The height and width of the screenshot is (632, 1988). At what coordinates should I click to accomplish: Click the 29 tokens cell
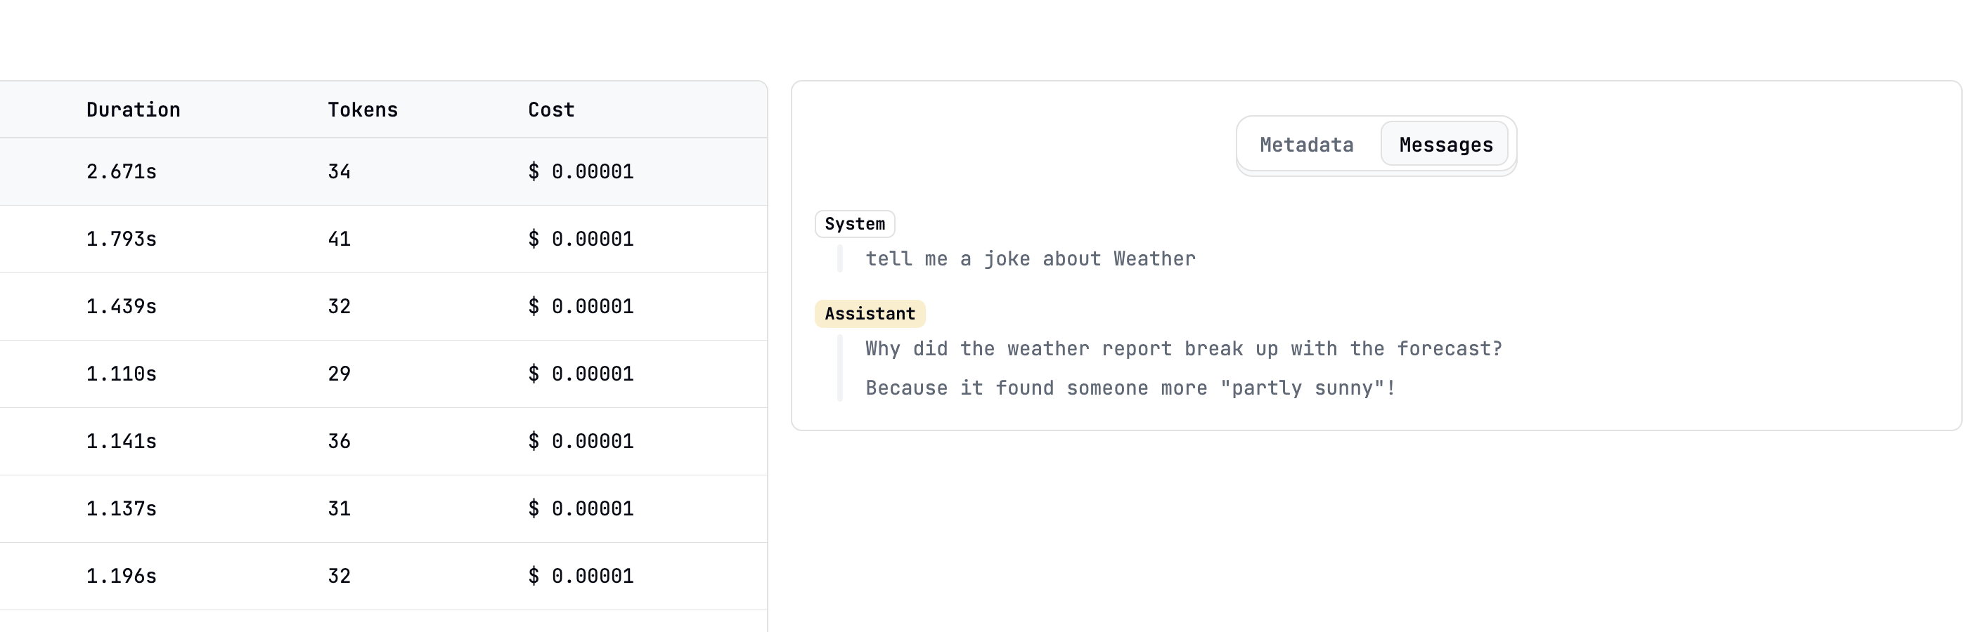click(339, 374)
